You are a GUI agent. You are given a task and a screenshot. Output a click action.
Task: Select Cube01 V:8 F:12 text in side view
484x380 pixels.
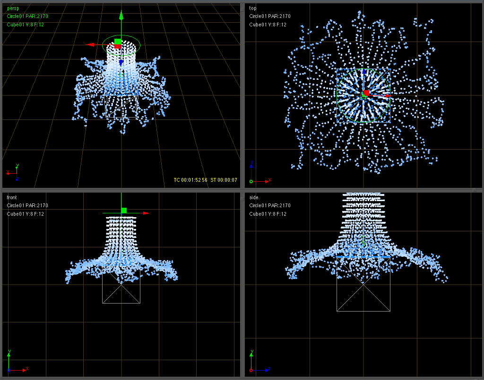268,214
